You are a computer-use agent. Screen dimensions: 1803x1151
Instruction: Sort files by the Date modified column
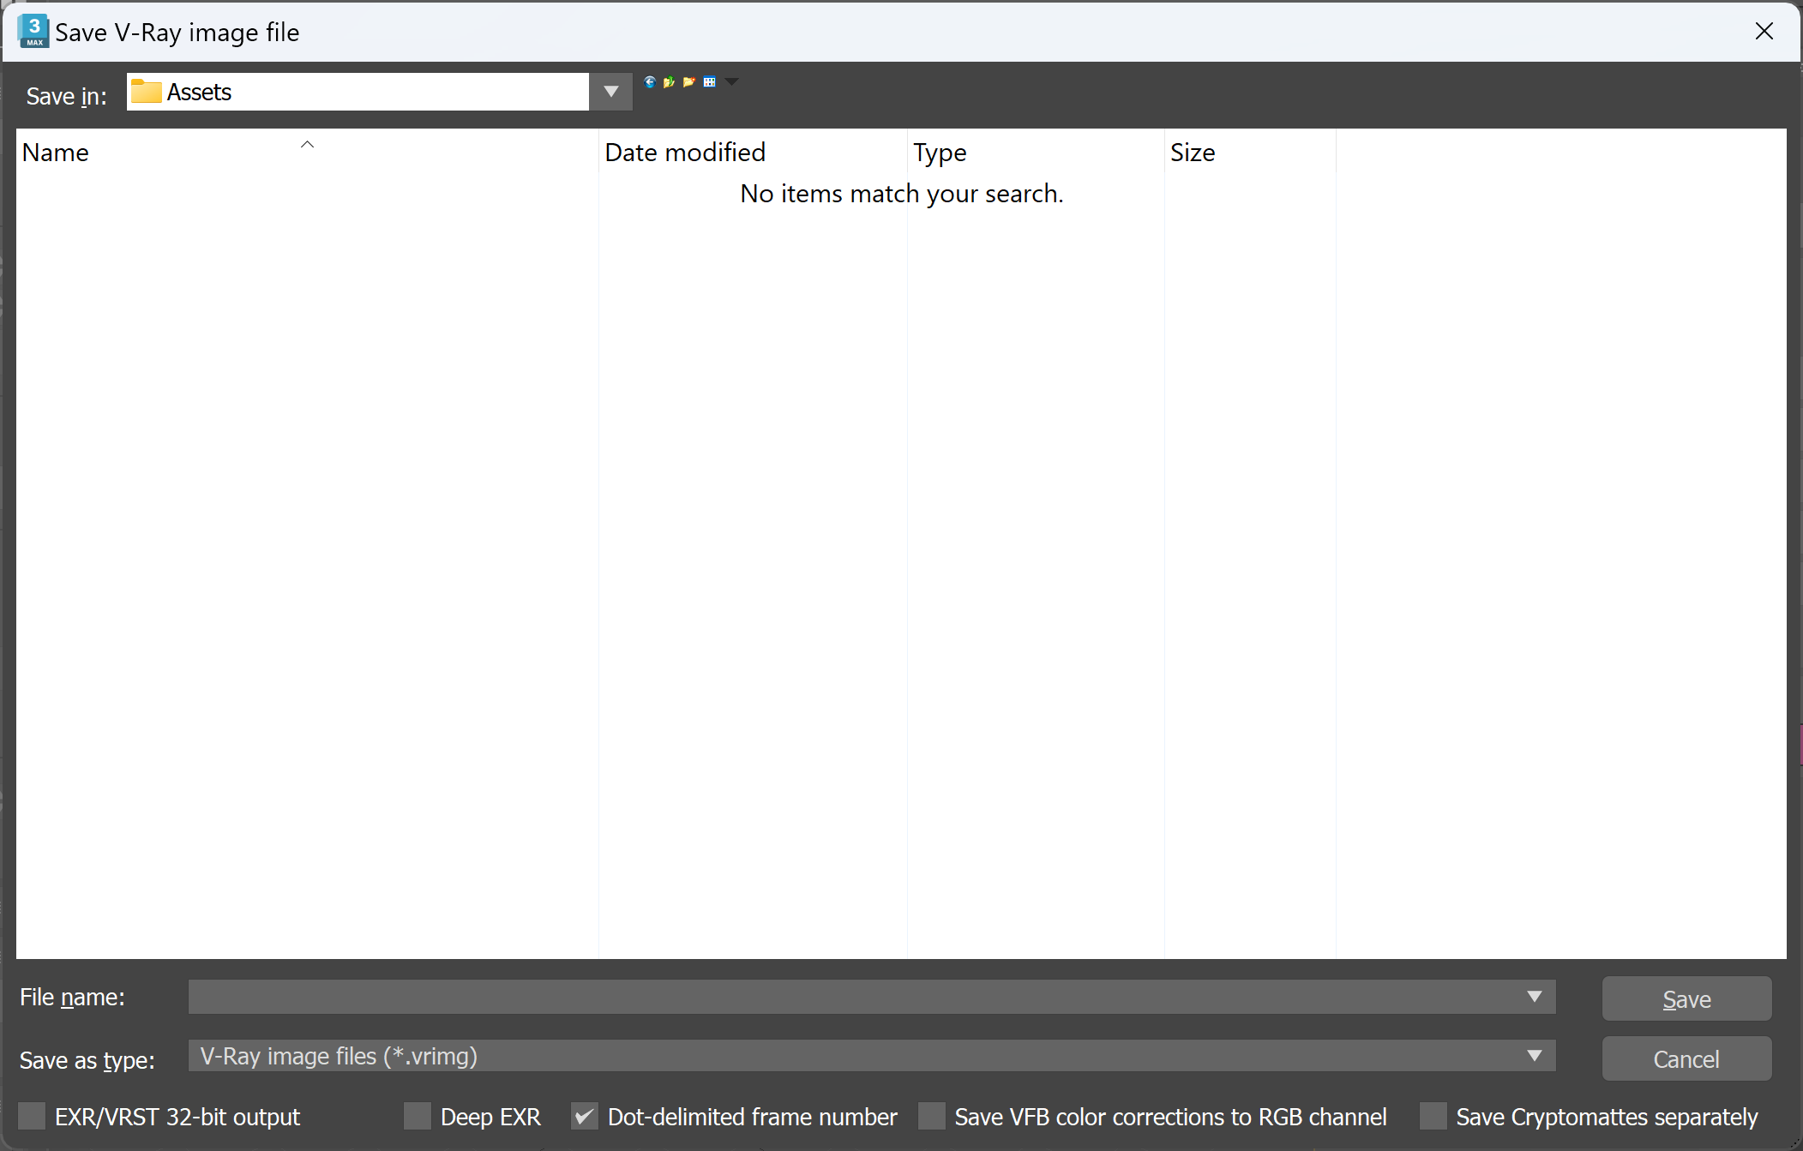pos(684,152)
